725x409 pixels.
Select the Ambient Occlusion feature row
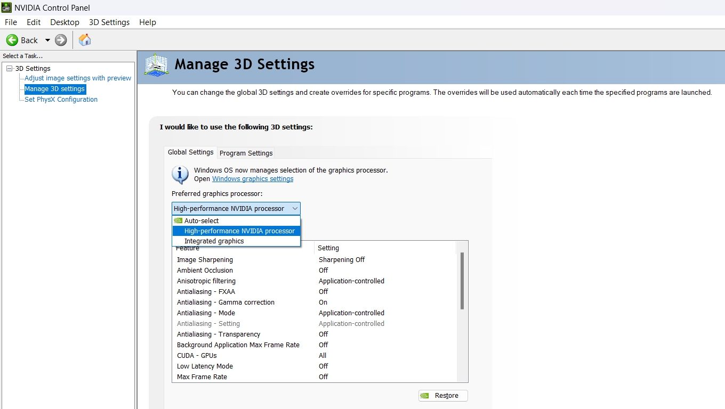tap(315, 271)
